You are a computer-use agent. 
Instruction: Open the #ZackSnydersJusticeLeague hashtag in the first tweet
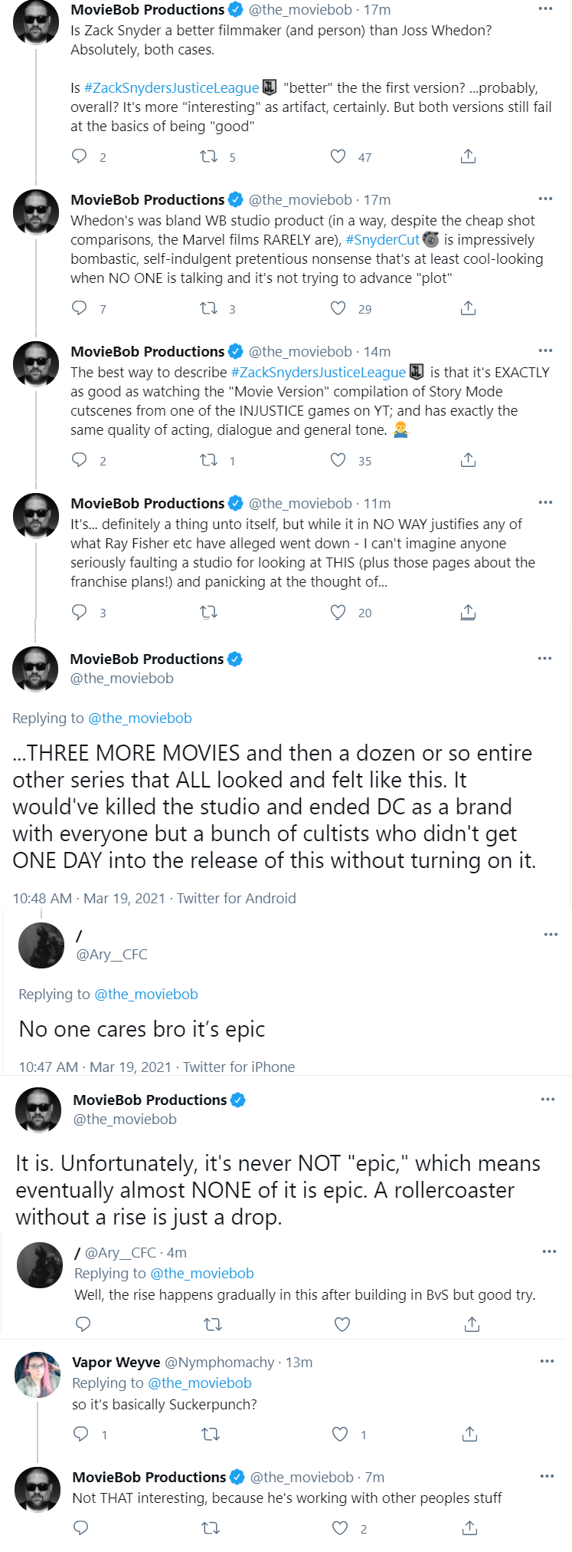[x=172, y=87]
